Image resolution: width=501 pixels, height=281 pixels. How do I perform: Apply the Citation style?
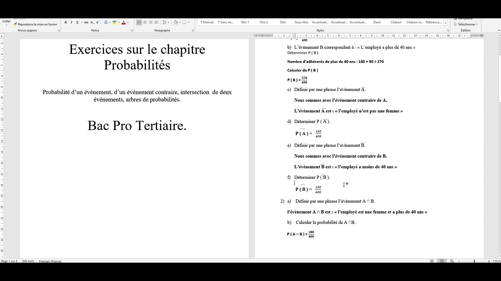(x=396, y=22)
